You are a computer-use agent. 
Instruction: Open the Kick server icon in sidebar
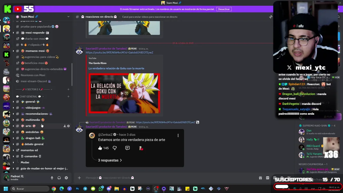pyautogui.click(x=6, y=54)
